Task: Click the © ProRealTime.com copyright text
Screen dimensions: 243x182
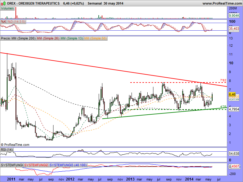Action: (15, 145)
